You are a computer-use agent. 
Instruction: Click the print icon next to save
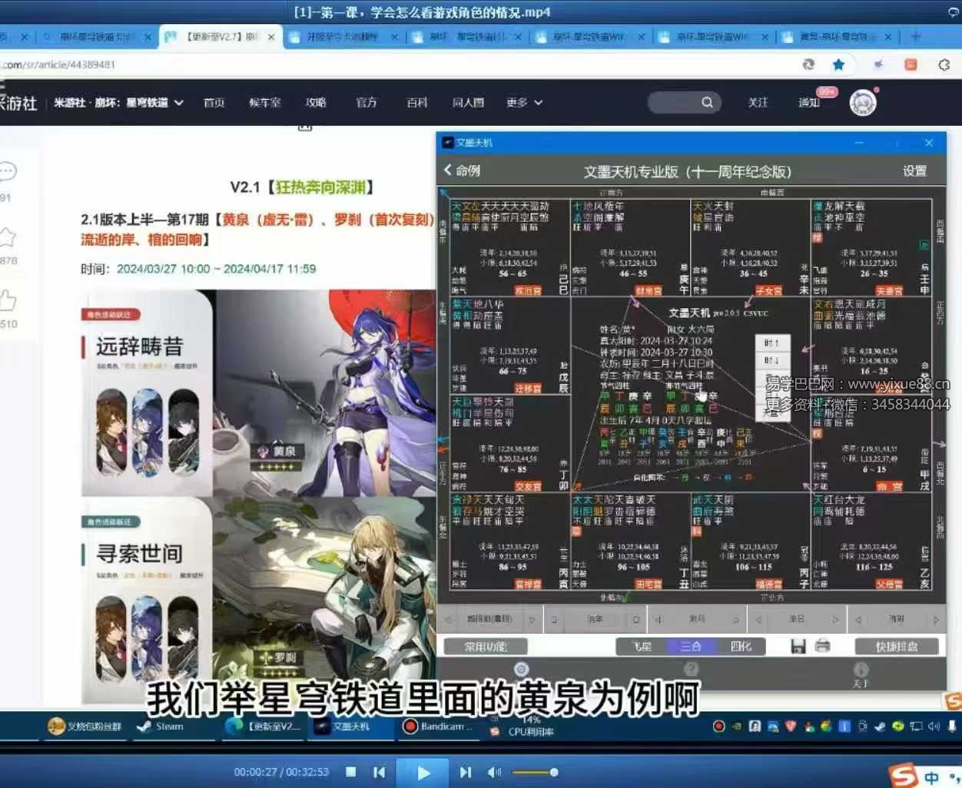tap(822, 646)
